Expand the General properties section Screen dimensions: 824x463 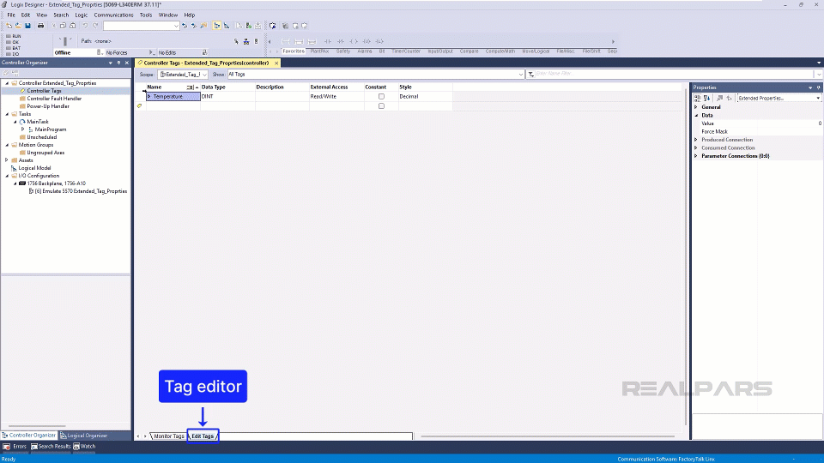(696, 107)
